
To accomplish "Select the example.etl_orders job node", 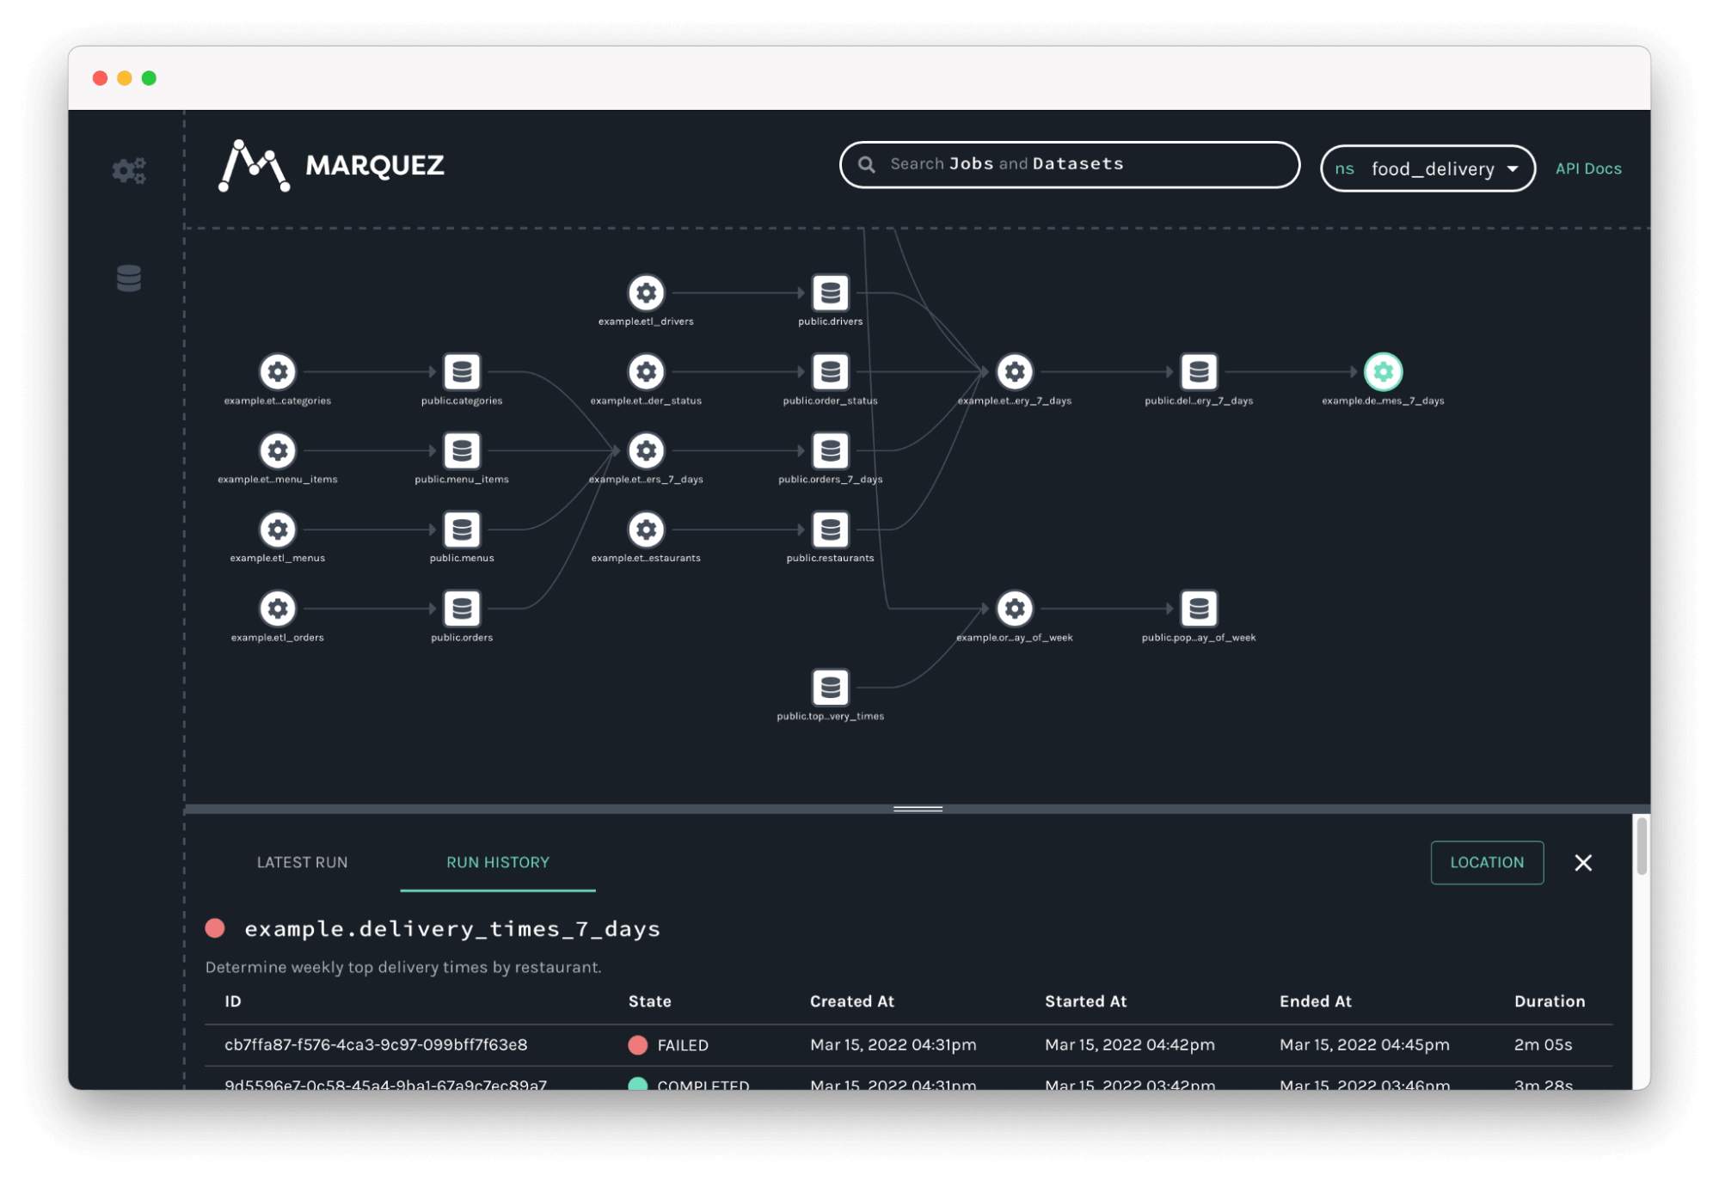I will click(x=278, y=609).
